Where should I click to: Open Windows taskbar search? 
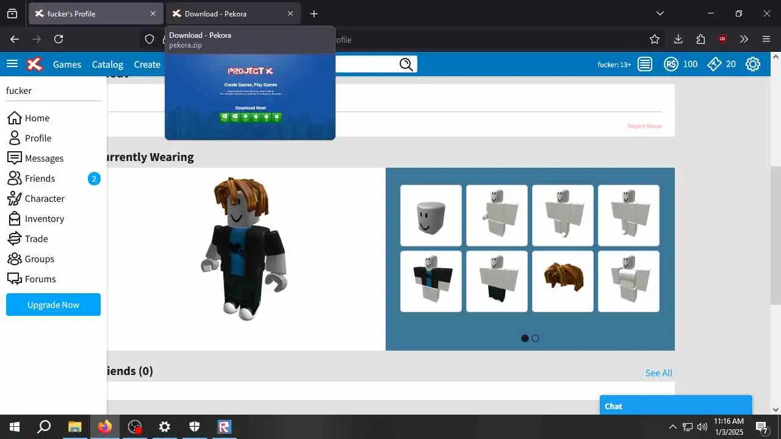tap(44, 427)
